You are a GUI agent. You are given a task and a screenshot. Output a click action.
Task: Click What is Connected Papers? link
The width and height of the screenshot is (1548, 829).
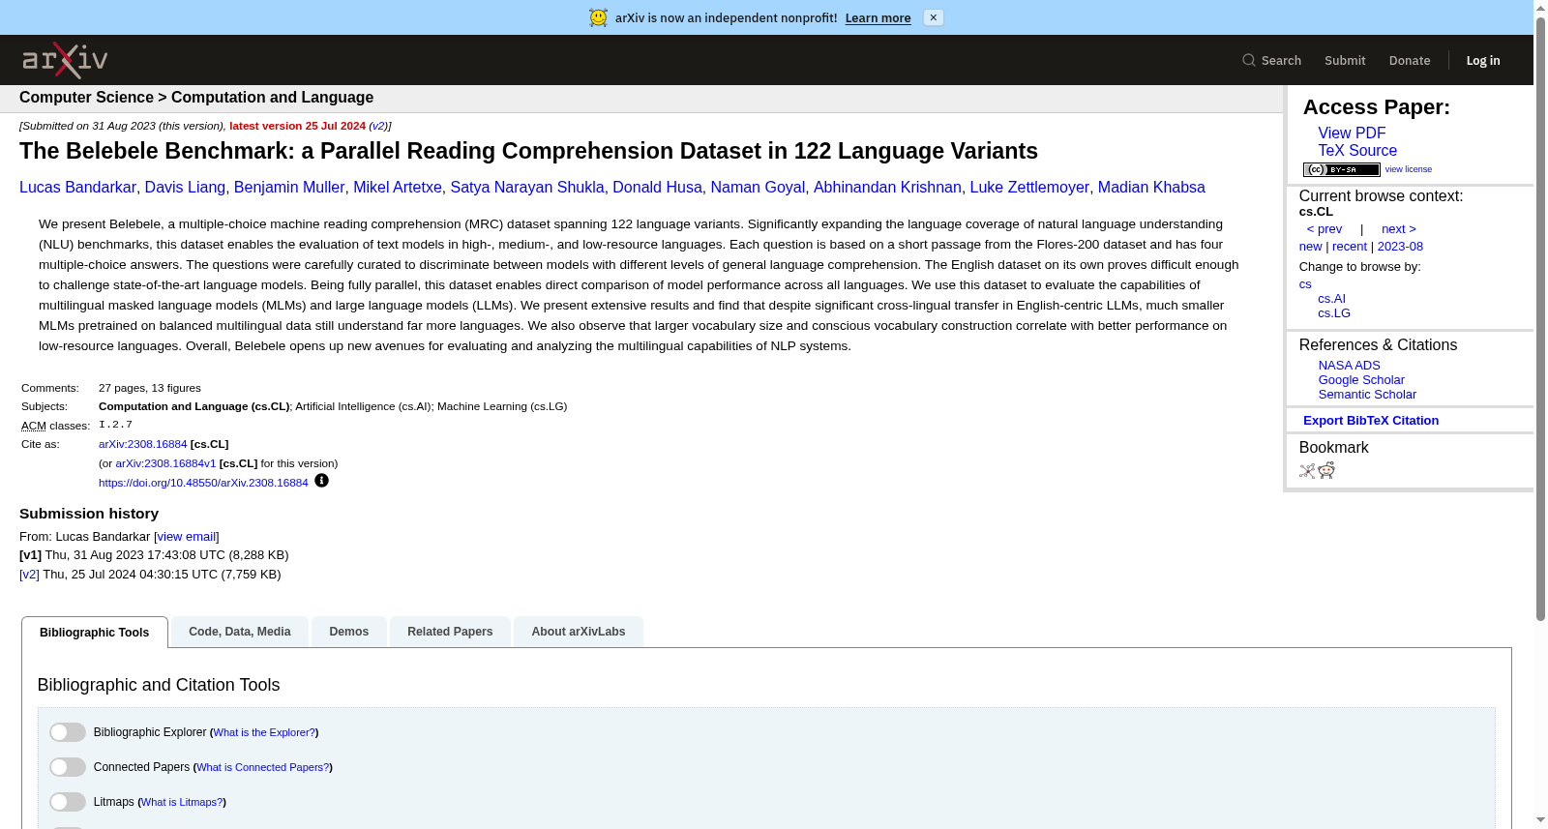[262, 768]
